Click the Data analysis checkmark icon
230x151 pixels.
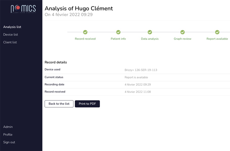point(150,32)
